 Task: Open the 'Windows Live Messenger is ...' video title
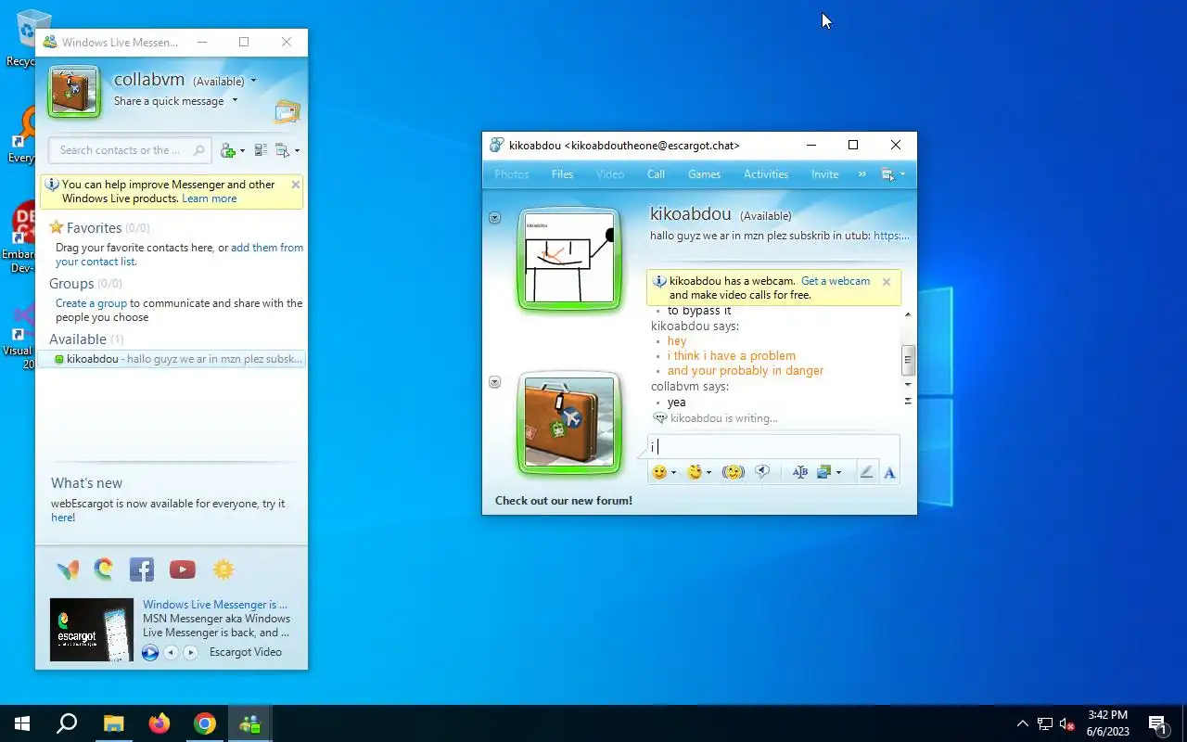click(x=215, y=605)
